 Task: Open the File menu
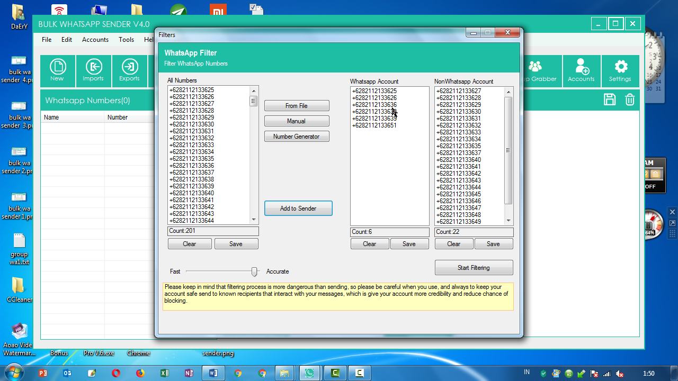coord(47,40)
